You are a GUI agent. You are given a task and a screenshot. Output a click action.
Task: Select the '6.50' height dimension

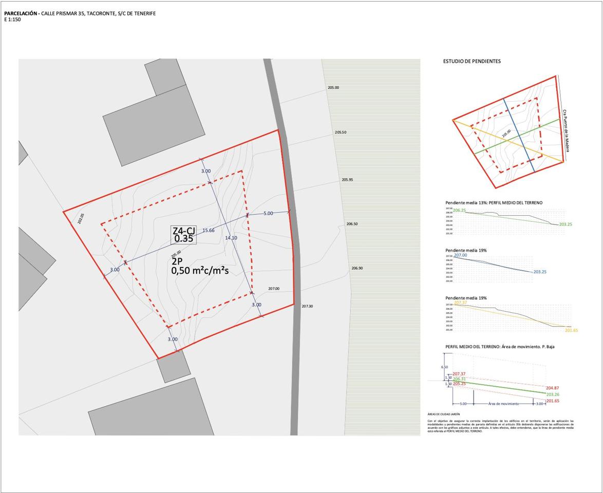[445, 367]
